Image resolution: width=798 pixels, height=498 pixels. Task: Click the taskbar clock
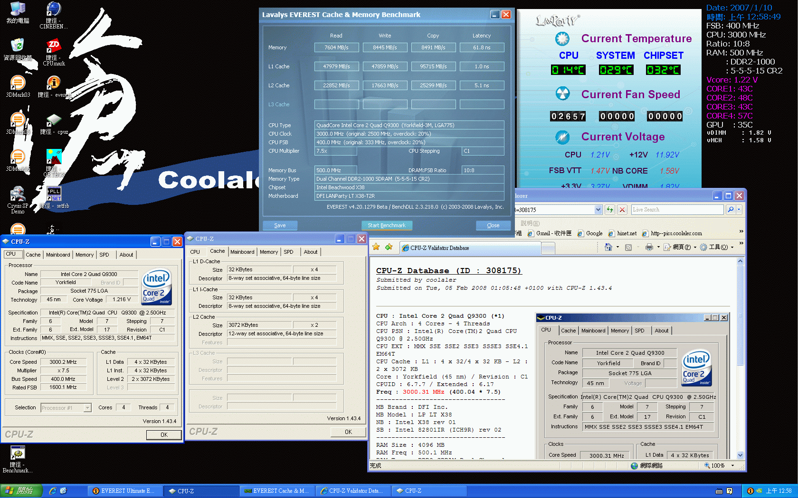tap(779, 491)
